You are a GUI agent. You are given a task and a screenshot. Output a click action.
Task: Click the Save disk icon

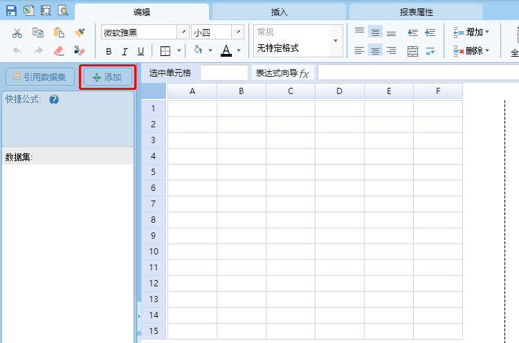click(12, 10)
